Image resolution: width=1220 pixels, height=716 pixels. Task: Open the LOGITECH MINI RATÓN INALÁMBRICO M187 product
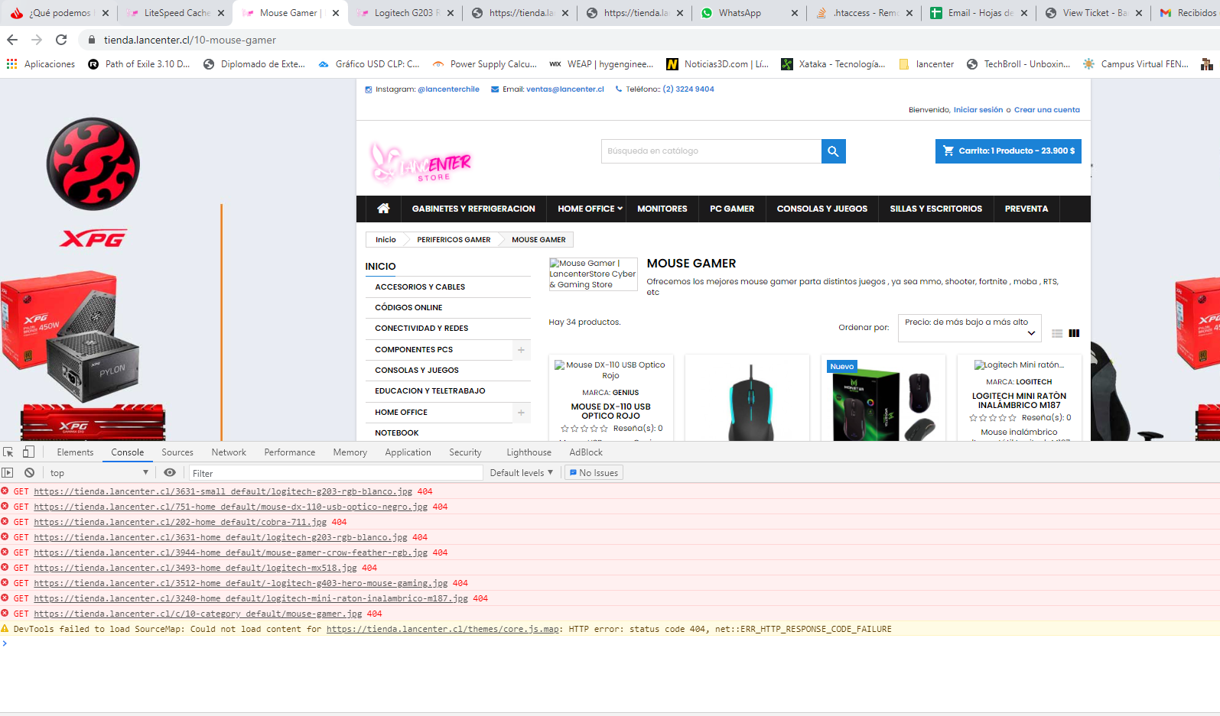point(1019,401)
